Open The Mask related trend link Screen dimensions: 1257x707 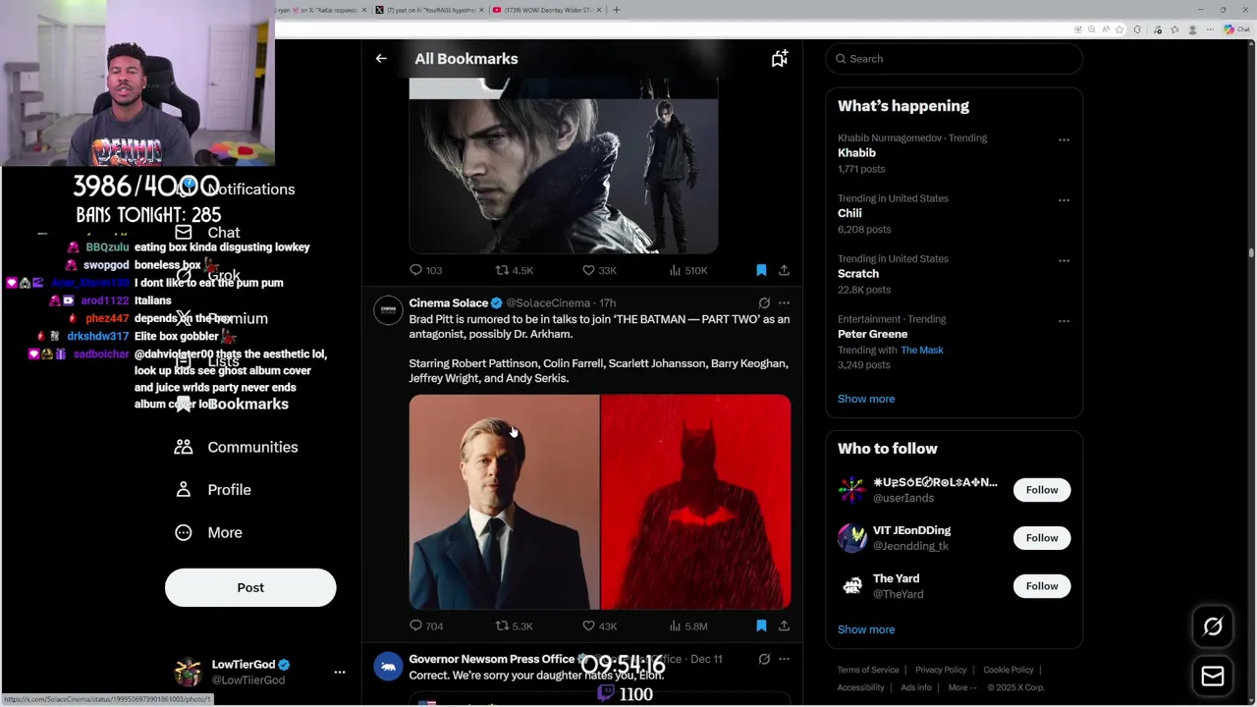(921, 350)
